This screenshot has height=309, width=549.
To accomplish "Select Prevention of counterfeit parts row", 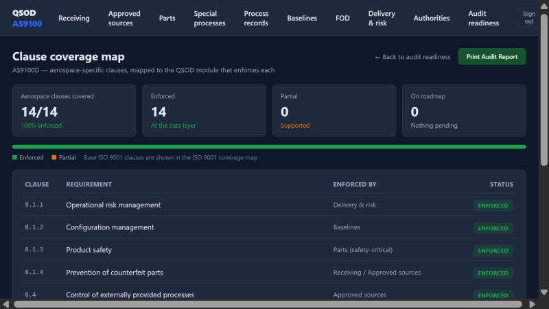I will pyautogui.click(x=269, y=272).
